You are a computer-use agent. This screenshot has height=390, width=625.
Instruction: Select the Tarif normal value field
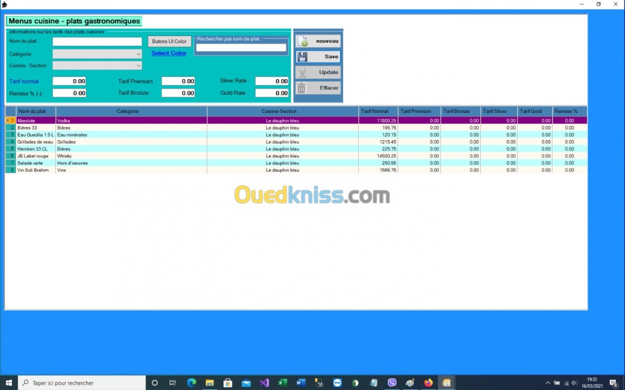69,81
